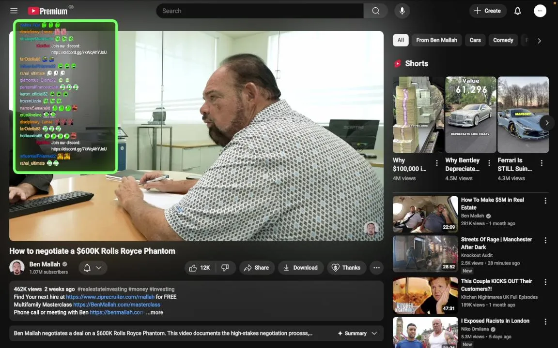Open How To Make $5M thumbnail
The height and width of the screenshot is (348, 558).
pyautogui.click(x=425, y=214)
